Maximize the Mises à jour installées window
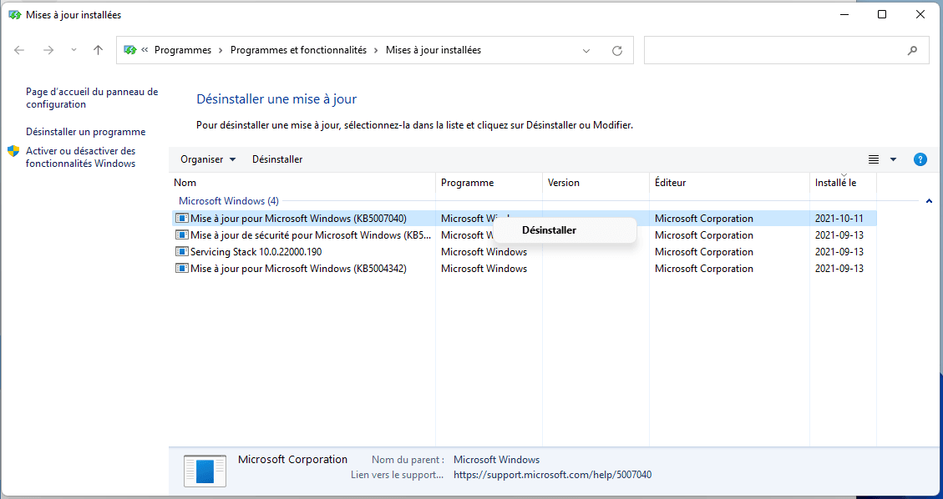 [882, 15]
